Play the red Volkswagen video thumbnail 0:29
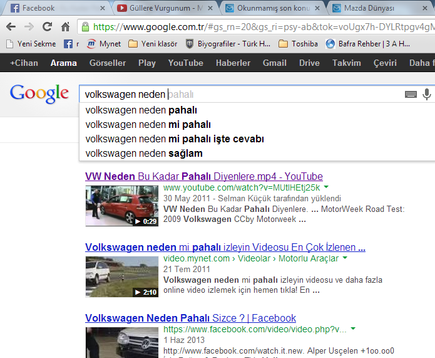Screen dimensions: 435x358 (x=122, y=206)
